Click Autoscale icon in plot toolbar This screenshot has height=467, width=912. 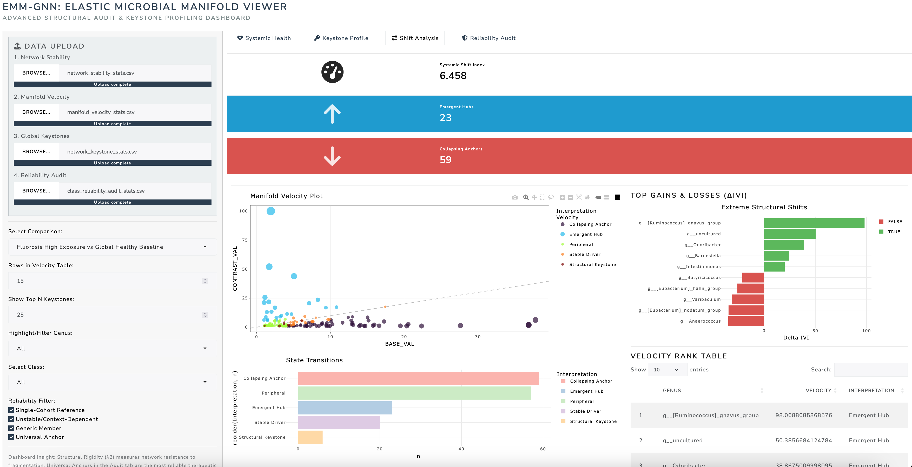coord(579,197)
